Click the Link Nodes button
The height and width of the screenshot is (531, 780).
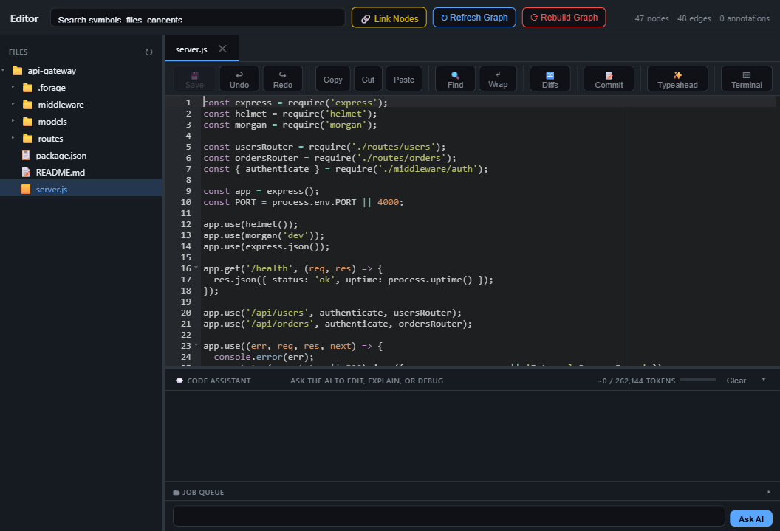pyautogui.click(x=389, y=18)
